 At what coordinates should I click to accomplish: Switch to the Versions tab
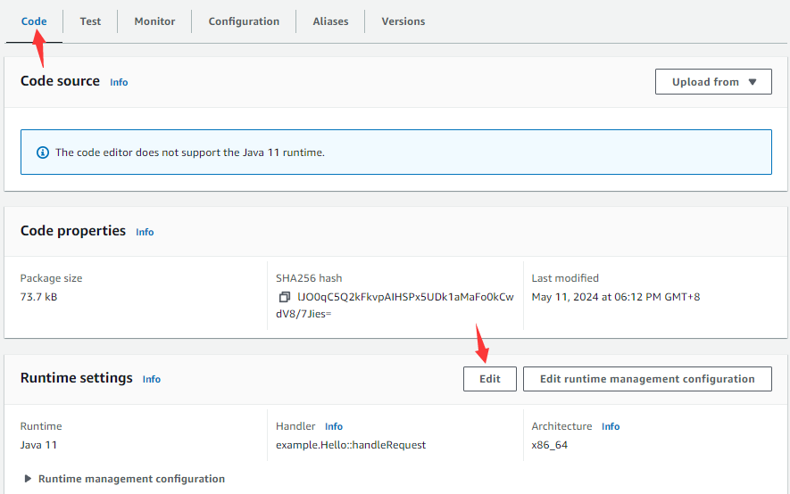pyautogui.click(x=403, y=21)
